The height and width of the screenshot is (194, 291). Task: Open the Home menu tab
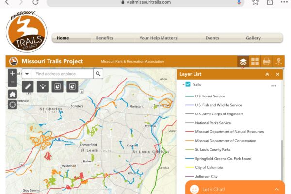point(63,38)
